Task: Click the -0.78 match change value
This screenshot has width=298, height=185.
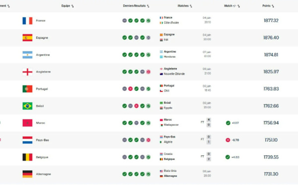Action: coord(235,140)
